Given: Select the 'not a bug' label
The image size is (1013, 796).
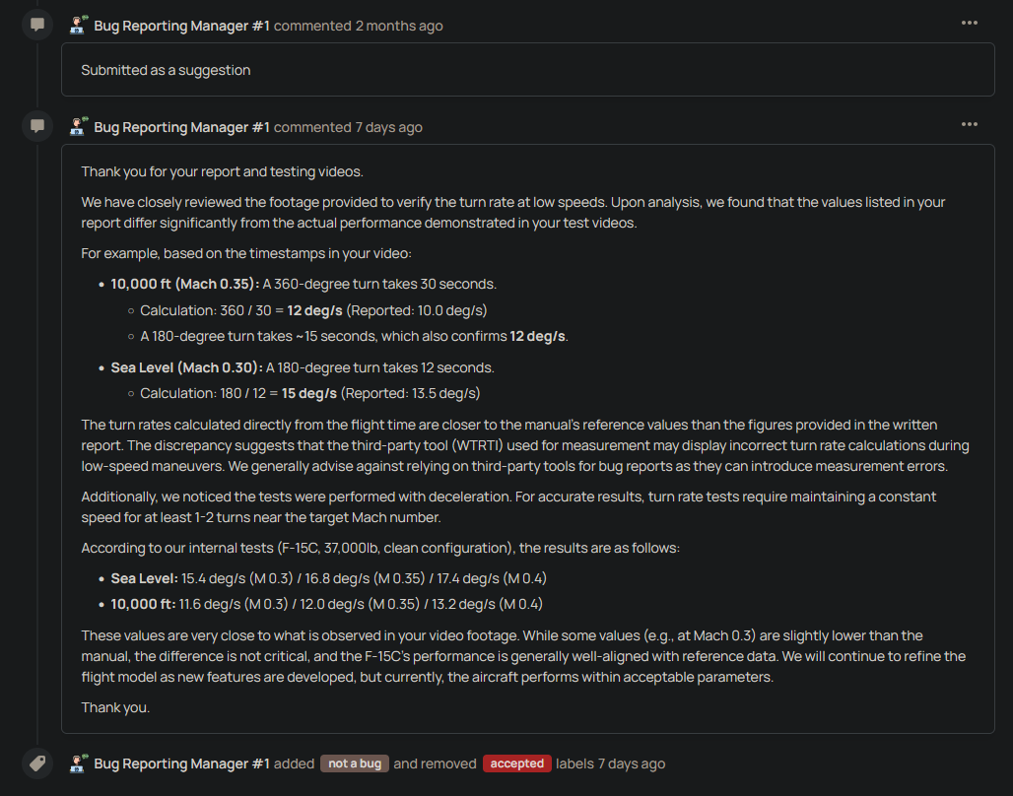Looking at the screenshot, I should 355,763.
